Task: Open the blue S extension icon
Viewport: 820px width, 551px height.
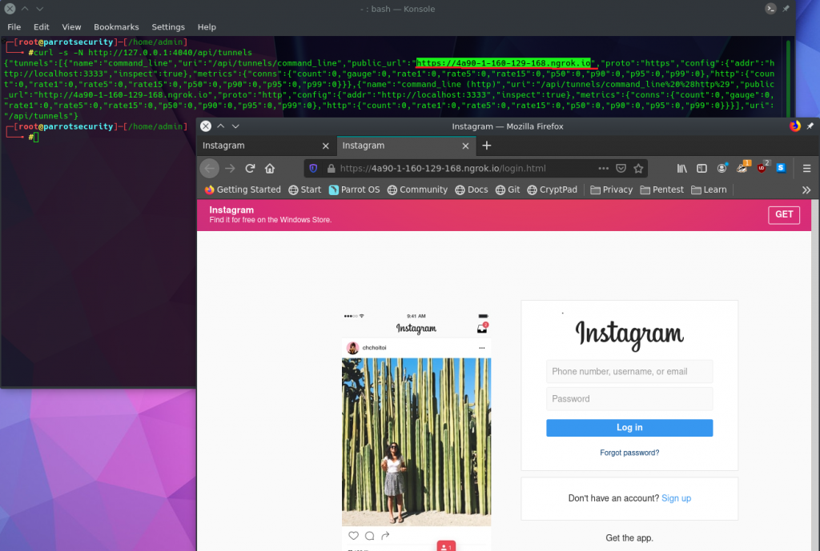Action: 781,168
